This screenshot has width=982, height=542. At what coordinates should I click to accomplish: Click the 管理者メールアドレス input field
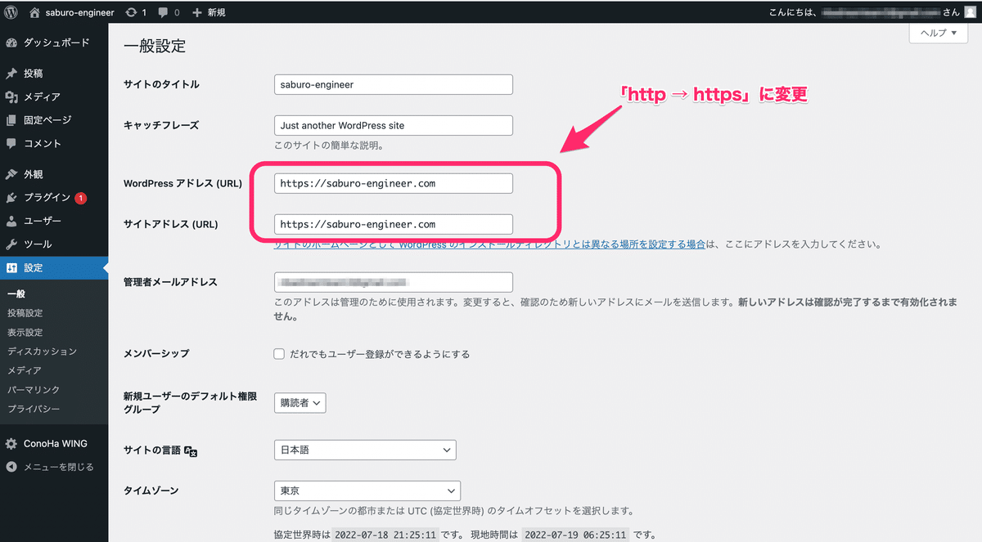click(394, 282)
